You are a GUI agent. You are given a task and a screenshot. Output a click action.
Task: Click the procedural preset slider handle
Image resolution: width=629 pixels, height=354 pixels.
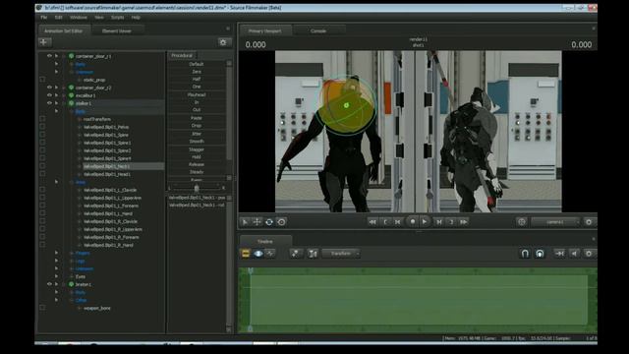197,188
